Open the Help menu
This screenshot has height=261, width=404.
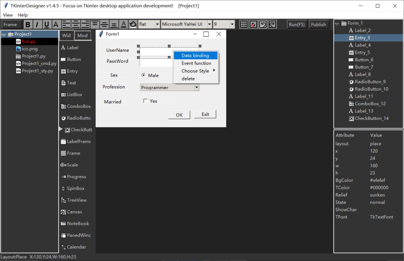[x=23, y=15]
